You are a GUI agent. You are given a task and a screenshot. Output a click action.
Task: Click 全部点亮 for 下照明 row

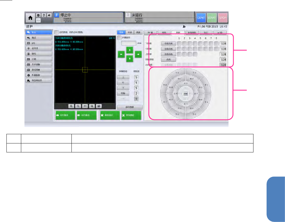[169, 44]
